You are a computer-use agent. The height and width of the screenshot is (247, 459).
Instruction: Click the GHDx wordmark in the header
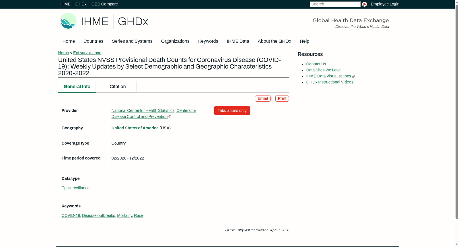pos(133,22)
